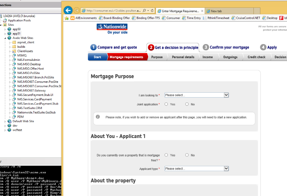Click the Nationwide logo
The width and height of the screenshot is (287, 196).
pyautogui.click(x=112, y=29)
